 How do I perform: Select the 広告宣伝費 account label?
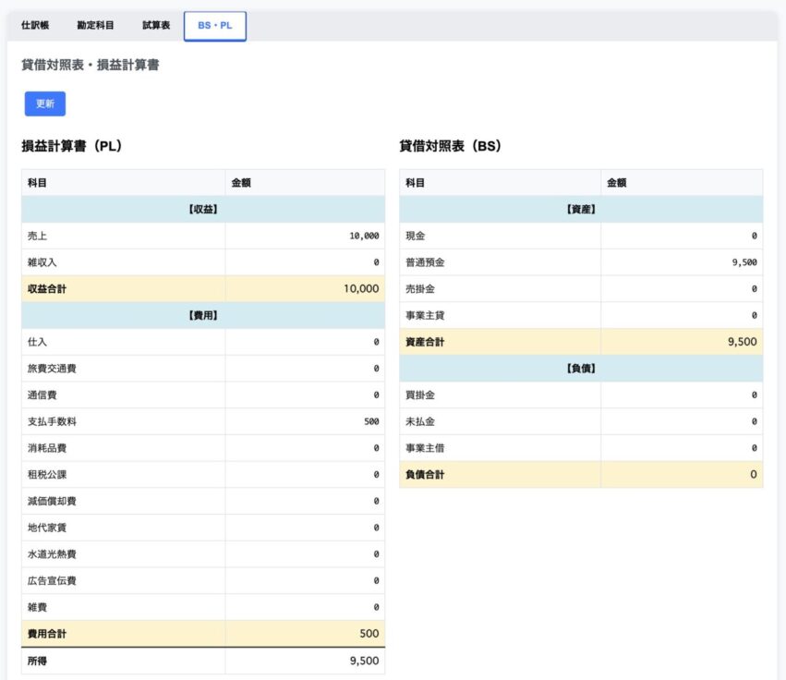(x=52, y=581)
